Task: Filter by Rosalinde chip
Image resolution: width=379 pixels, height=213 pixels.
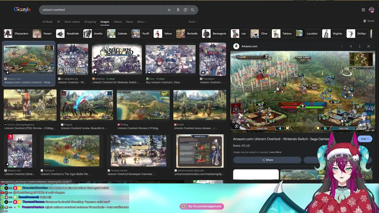Action: click(x=68, y=33)
